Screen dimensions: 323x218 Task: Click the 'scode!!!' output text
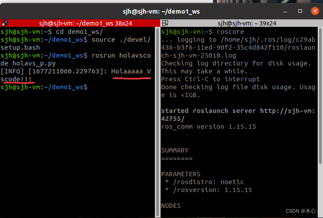tap(16, 79)
